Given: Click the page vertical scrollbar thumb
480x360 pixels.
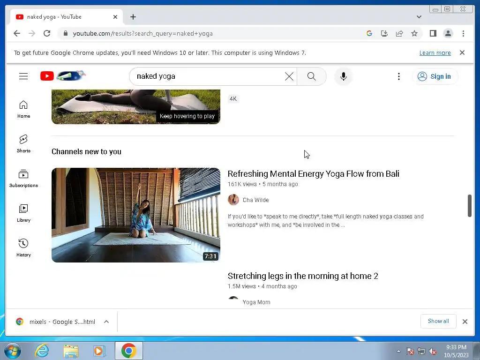Looking at the screenshot, I should coord(470,205).
